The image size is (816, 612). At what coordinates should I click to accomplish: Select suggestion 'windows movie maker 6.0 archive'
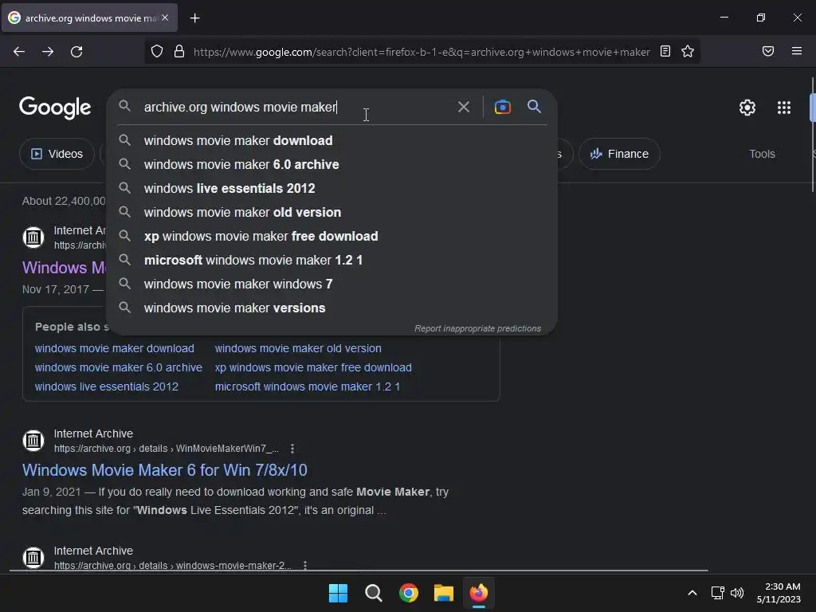pos(332,164)
